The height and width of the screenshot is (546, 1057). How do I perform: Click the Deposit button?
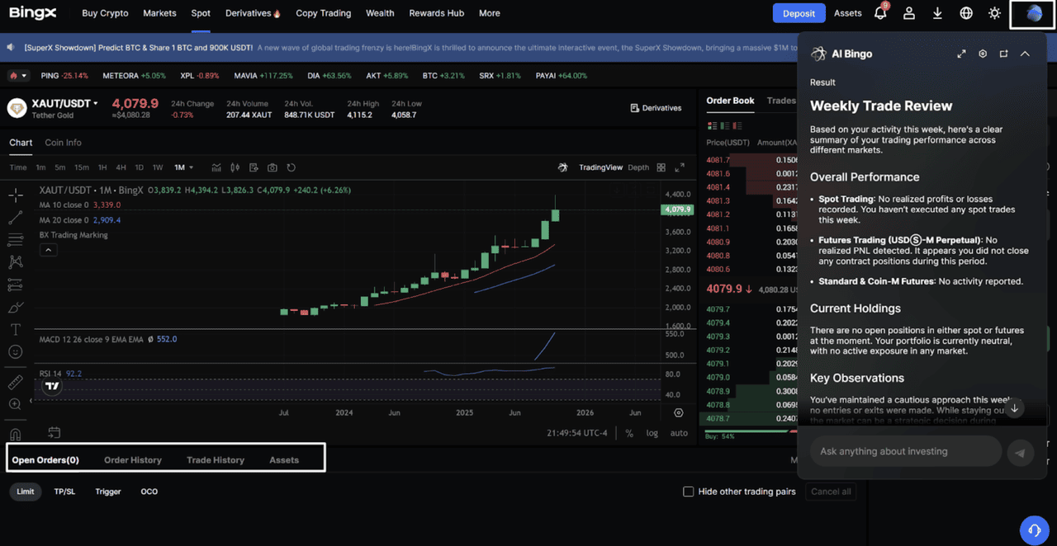(x=798, y=13)
